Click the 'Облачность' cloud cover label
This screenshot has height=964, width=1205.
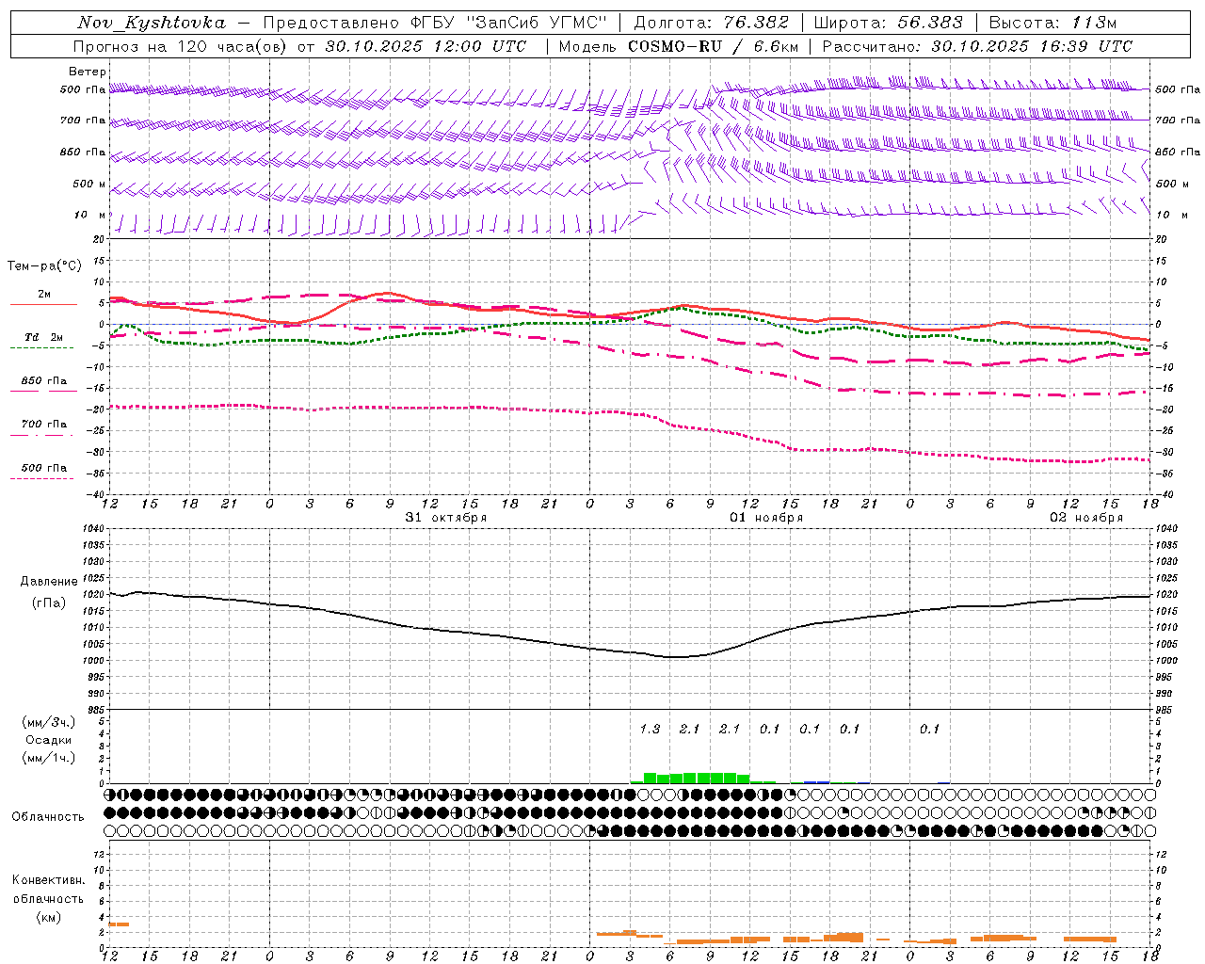point(48,817)
